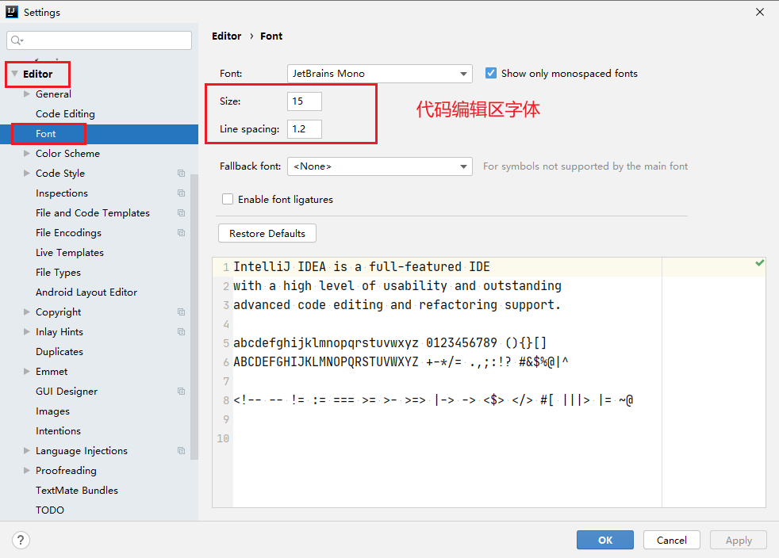Click the settings tree vertical scrollbar
Image resolution: width=779 pixels, height=558 pixels.
(194, 317)
